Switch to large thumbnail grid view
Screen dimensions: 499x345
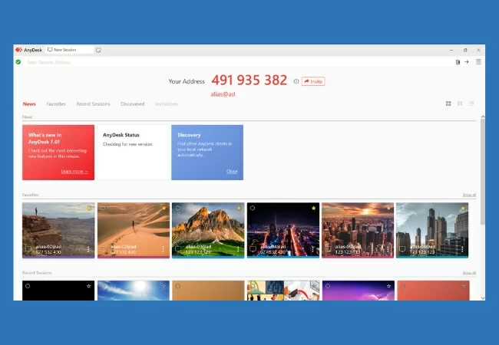click(448, 103)
